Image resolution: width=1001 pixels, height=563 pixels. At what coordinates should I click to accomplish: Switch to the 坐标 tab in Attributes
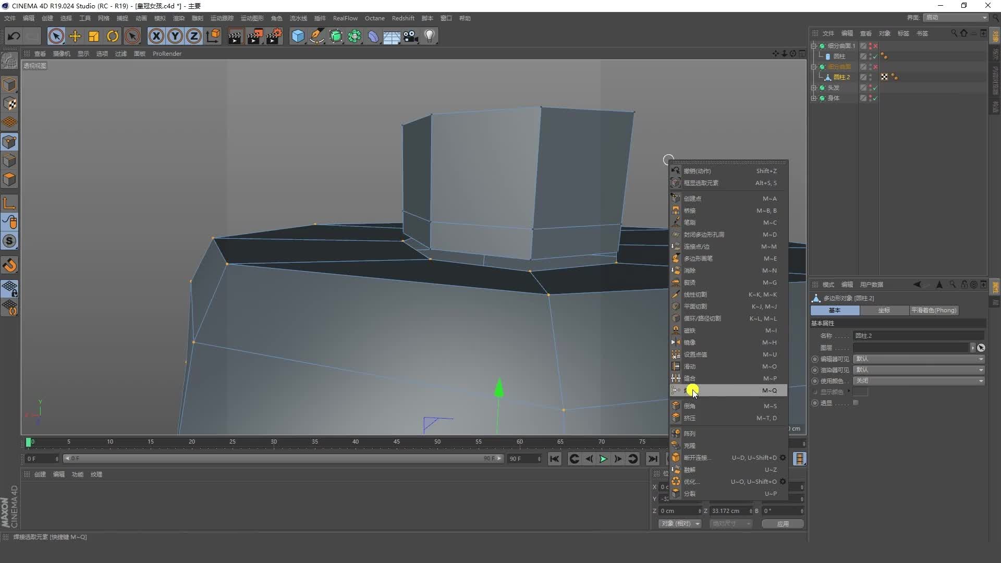884,310
